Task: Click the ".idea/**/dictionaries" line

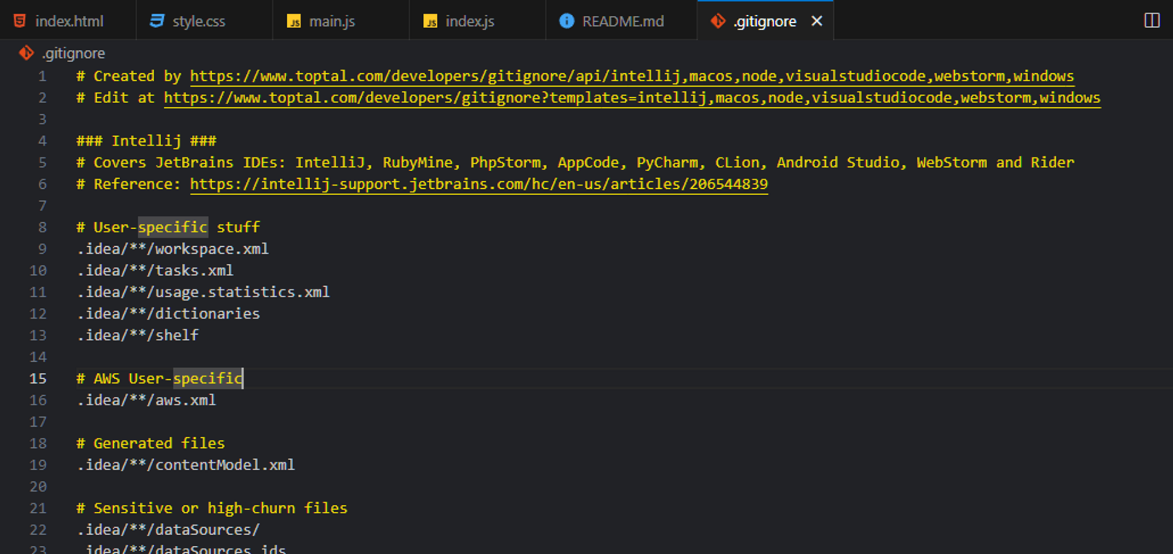Action: point(168,314)
